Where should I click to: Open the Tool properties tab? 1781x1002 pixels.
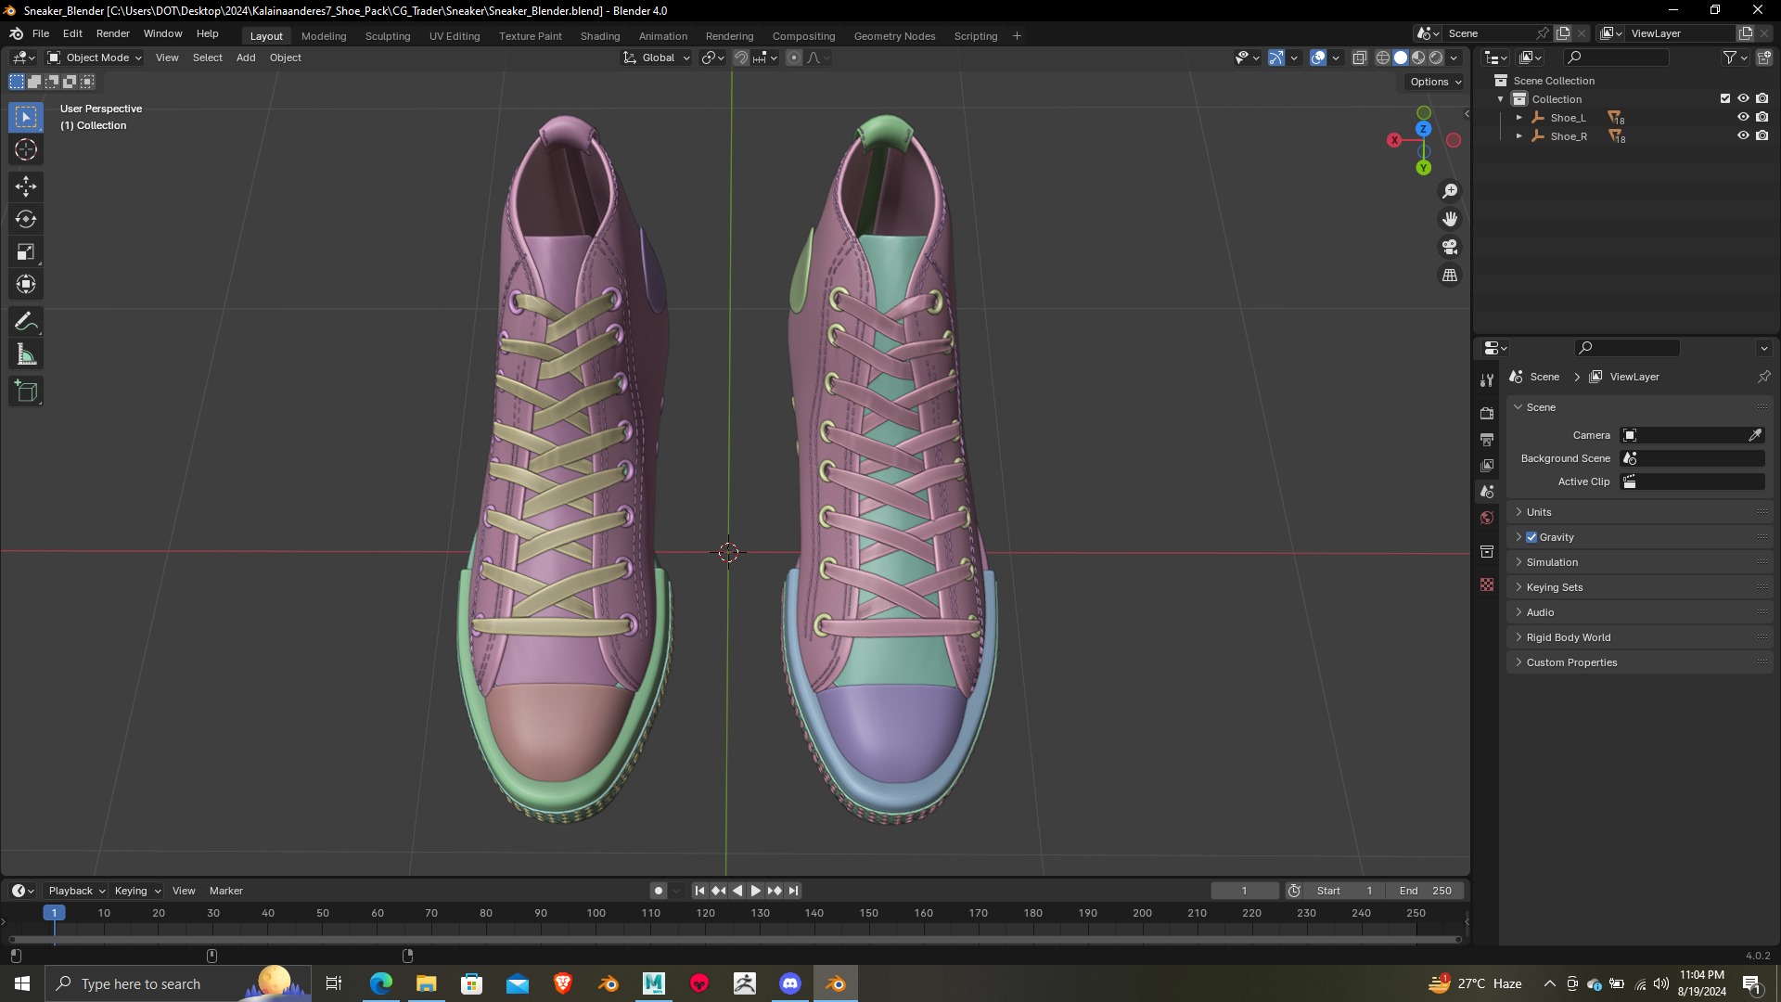[x=1487, y=380]
